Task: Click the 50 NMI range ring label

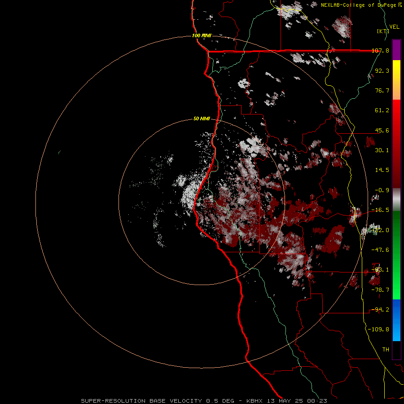Action: pos(202,119)
